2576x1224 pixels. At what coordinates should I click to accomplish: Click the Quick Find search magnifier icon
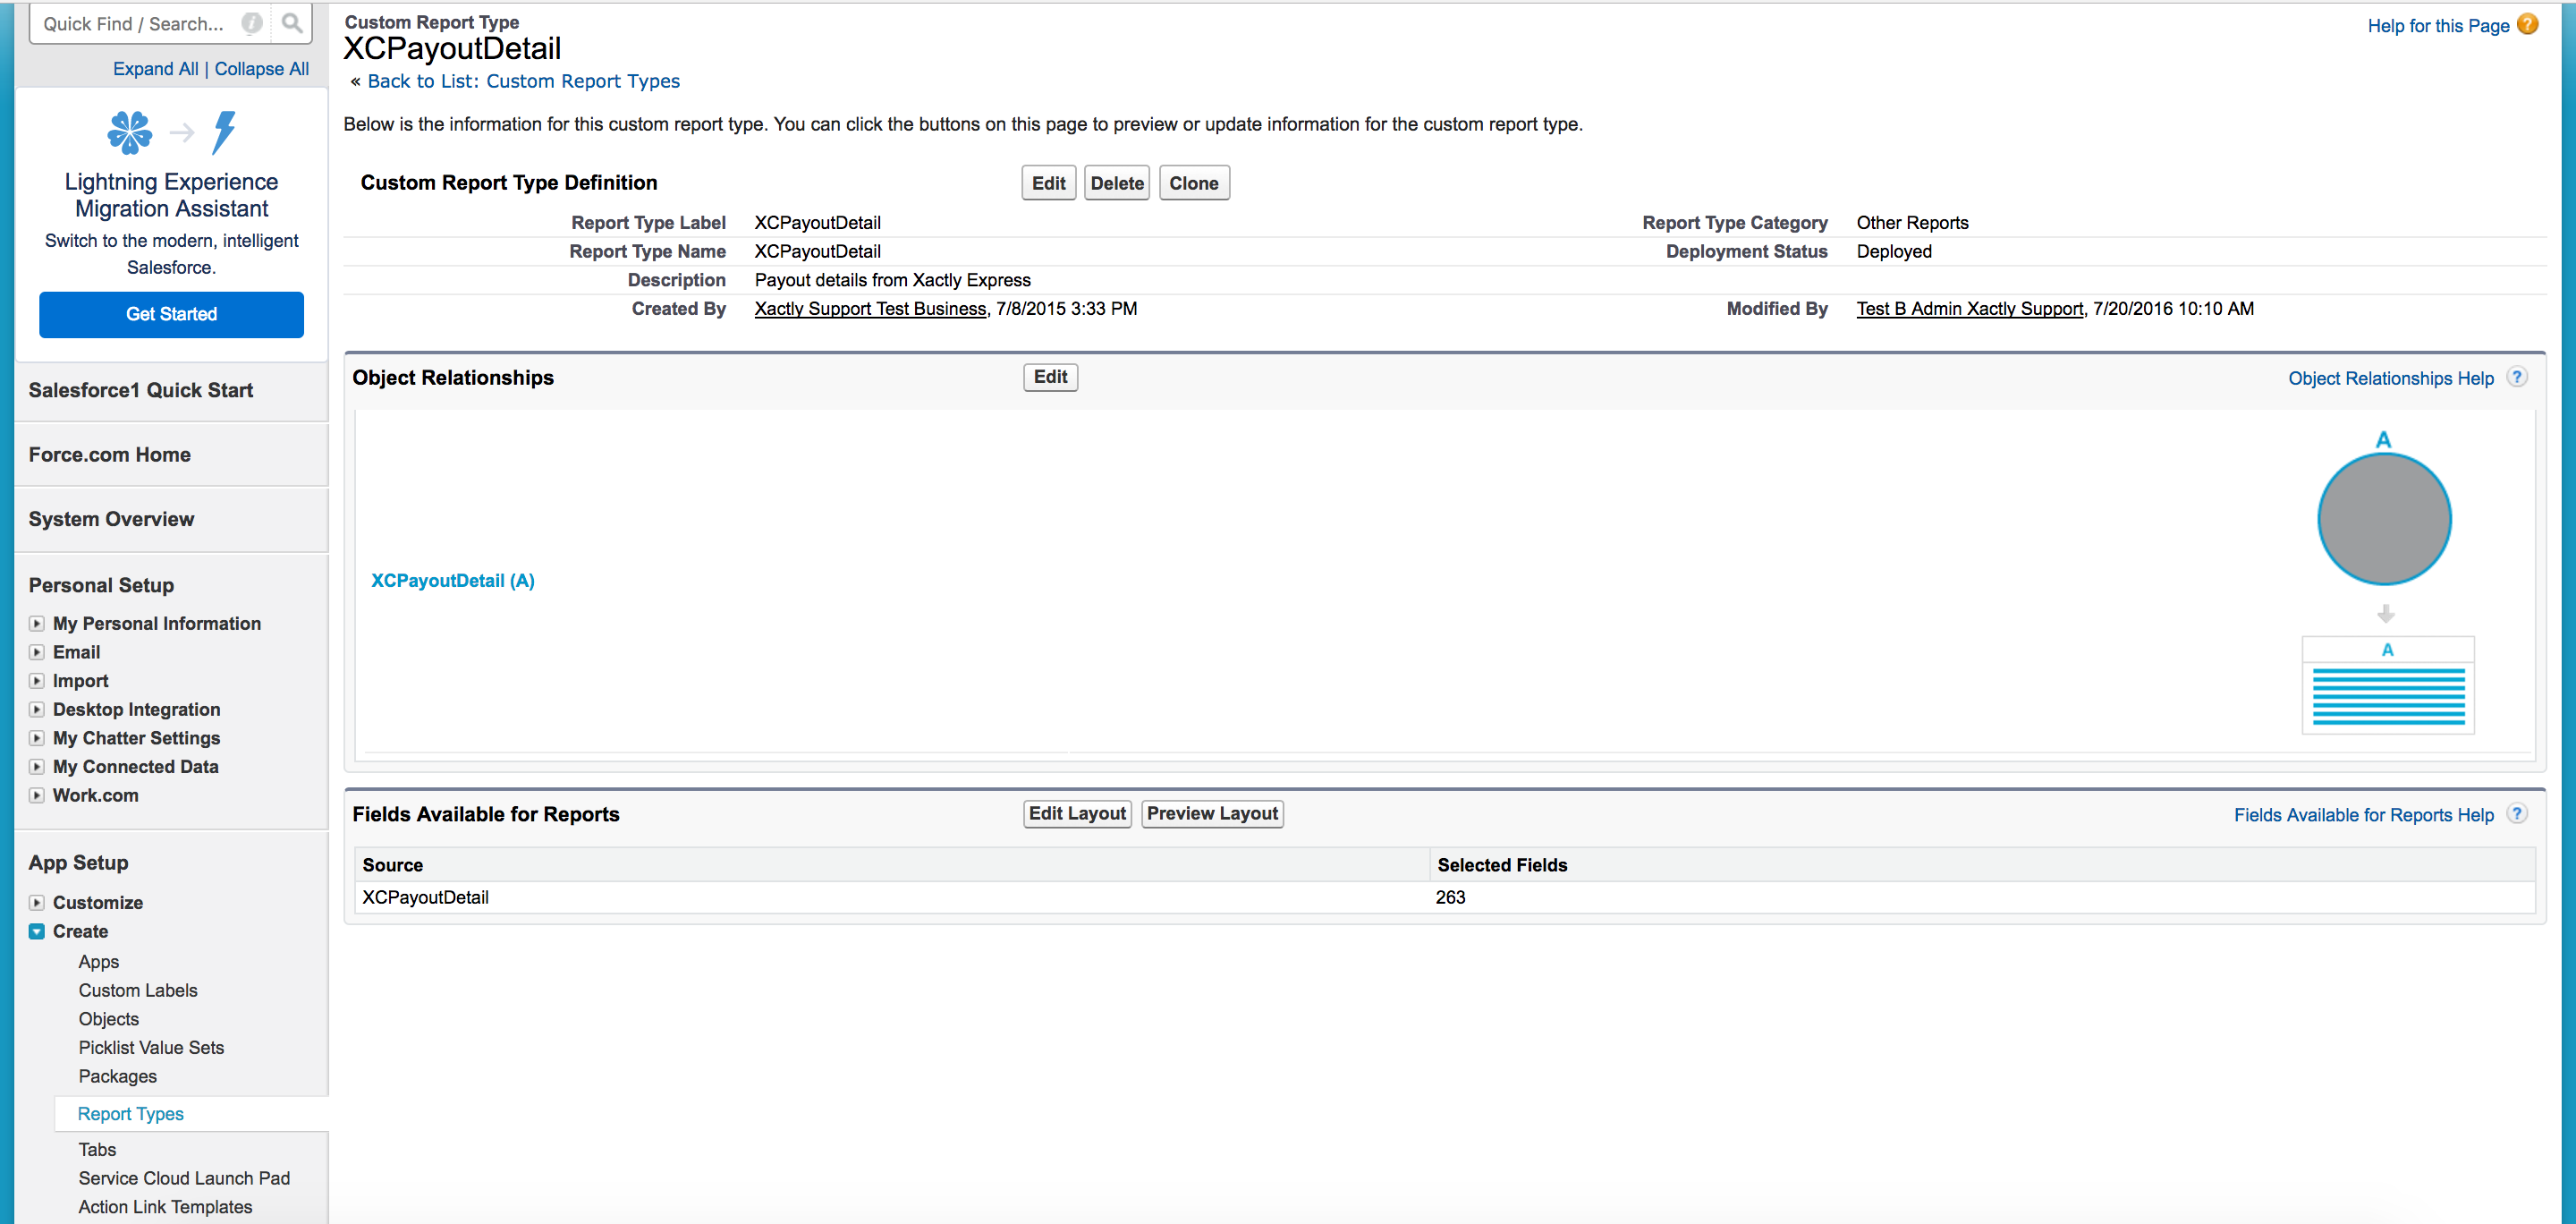(x=291, y=23)
